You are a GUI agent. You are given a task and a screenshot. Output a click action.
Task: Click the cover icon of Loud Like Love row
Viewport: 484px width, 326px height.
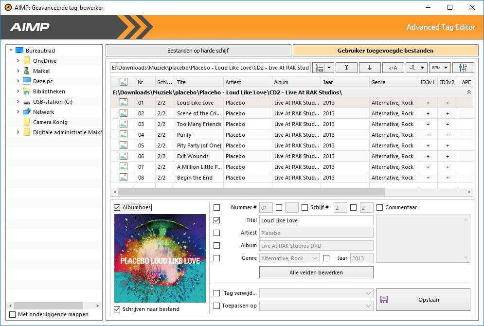coord(124,103)
